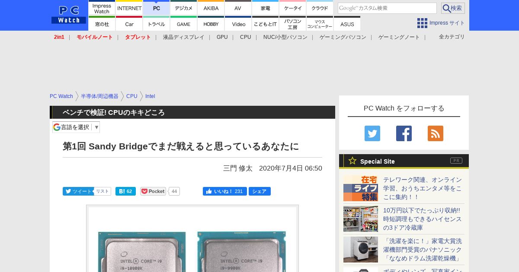
Task: Open 10万円以下でたっぷり収納 article link
Action: click(423, 219)
